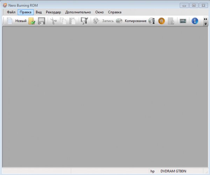
Task: Open the toolbar options dropdown arrow
Action: [x=206, y=24]
